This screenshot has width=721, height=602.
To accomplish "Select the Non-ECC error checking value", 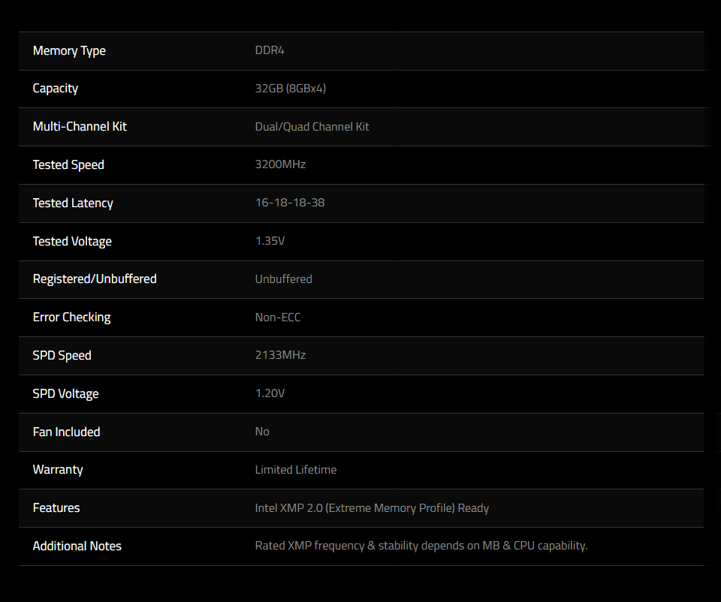I will pyautogui.click(x=278, y=318).
